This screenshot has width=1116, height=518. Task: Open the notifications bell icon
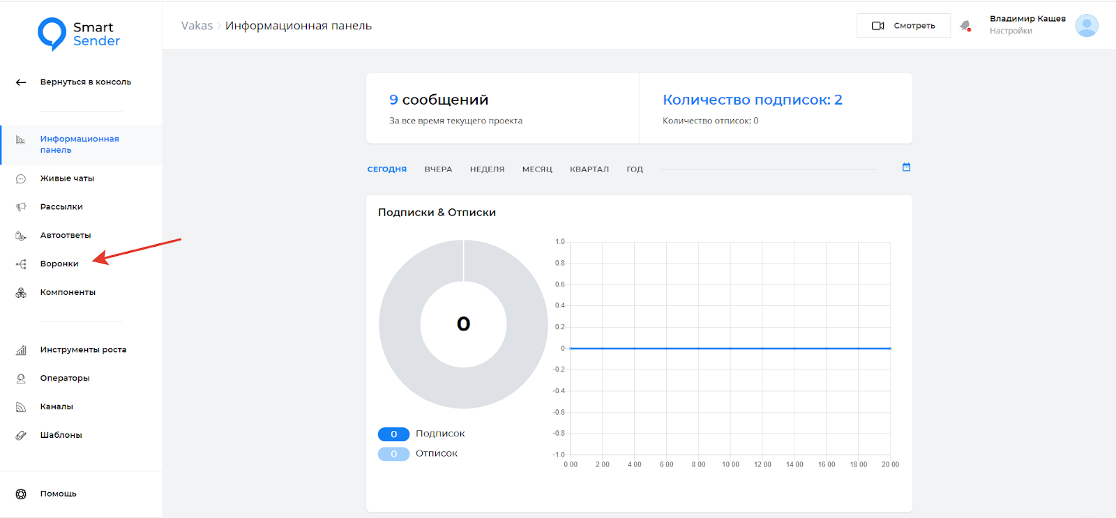[965, 26]
